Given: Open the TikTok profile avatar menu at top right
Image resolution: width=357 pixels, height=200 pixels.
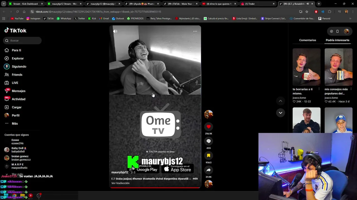Looking at the screenshot, I should tap(346, 31).
